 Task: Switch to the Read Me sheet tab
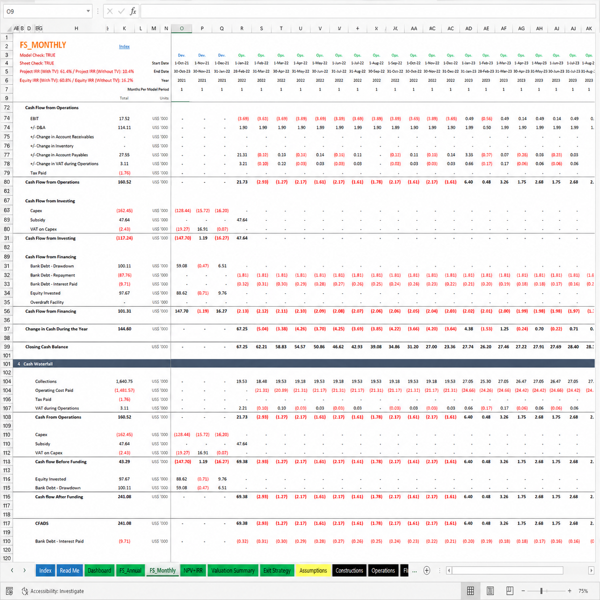[69, 570]
